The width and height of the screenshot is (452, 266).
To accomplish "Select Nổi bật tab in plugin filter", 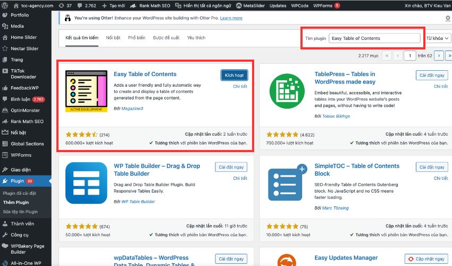I will [113, 38].
